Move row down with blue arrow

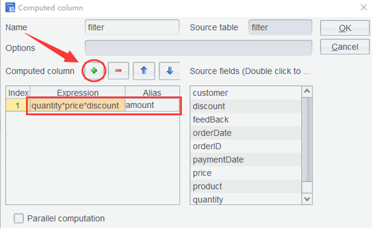click(x=169, y=71)
